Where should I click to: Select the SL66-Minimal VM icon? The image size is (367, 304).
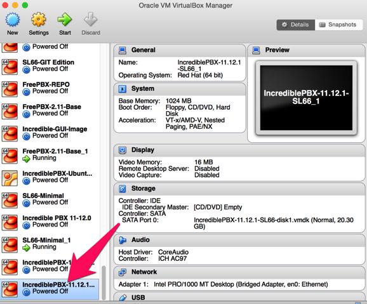pyautogui.click(x=10, y=200)
